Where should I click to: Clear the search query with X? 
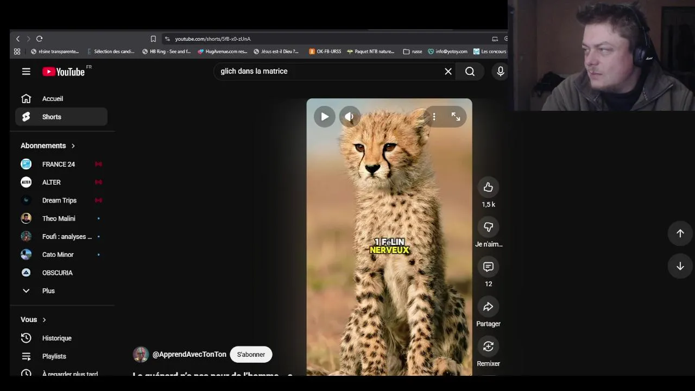coord(448,71)
